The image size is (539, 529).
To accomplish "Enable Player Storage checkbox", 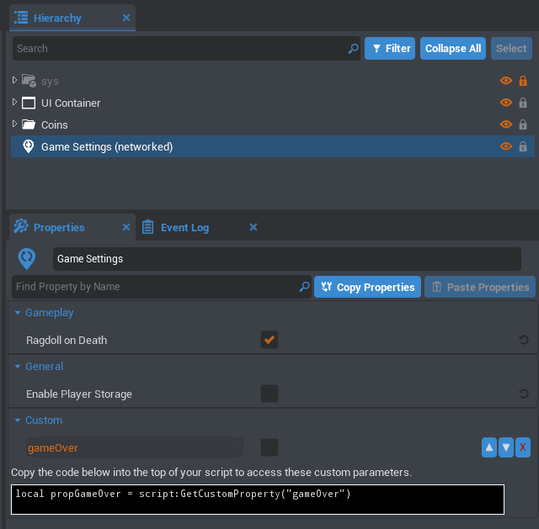I will (x=269, y=394).
